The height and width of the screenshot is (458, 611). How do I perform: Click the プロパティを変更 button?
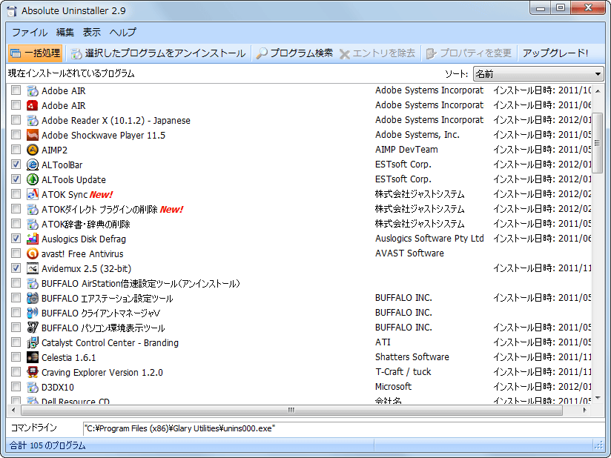point(469,53)
